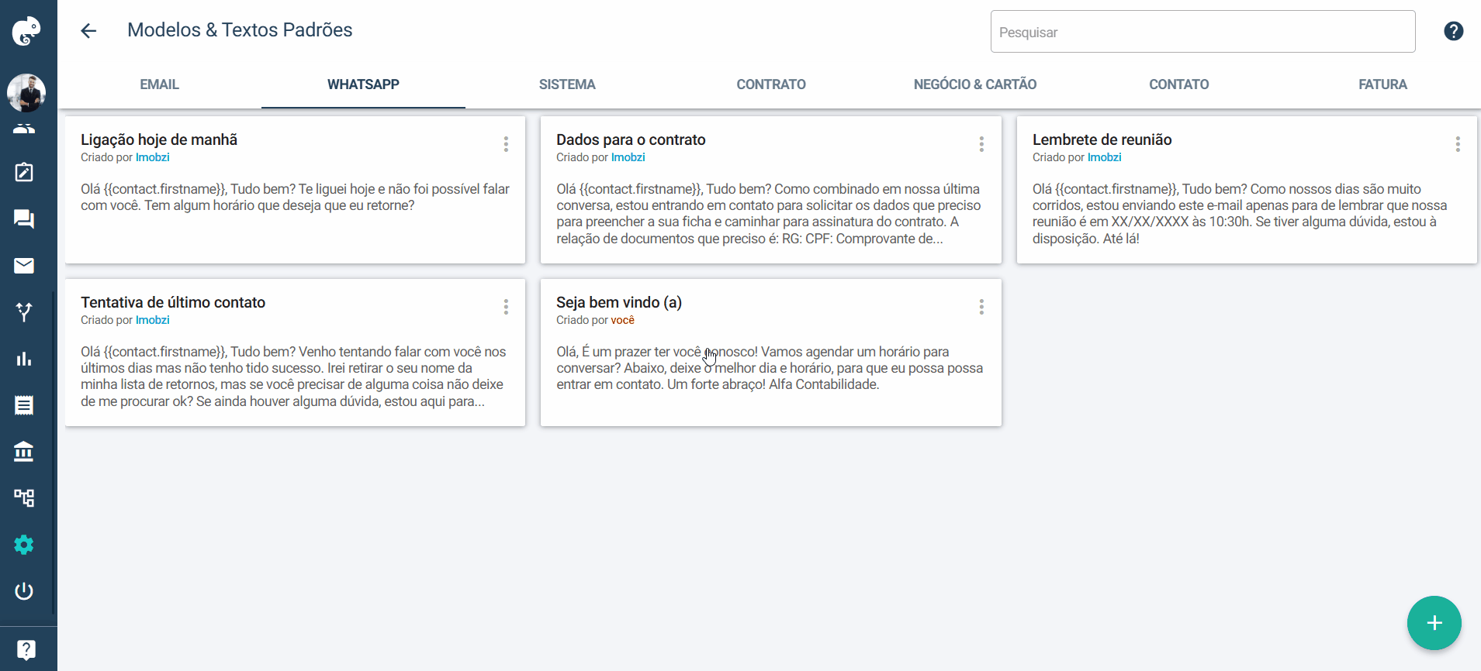
Task: Open the email envelope sidebar icon
Action: [24, 266]
